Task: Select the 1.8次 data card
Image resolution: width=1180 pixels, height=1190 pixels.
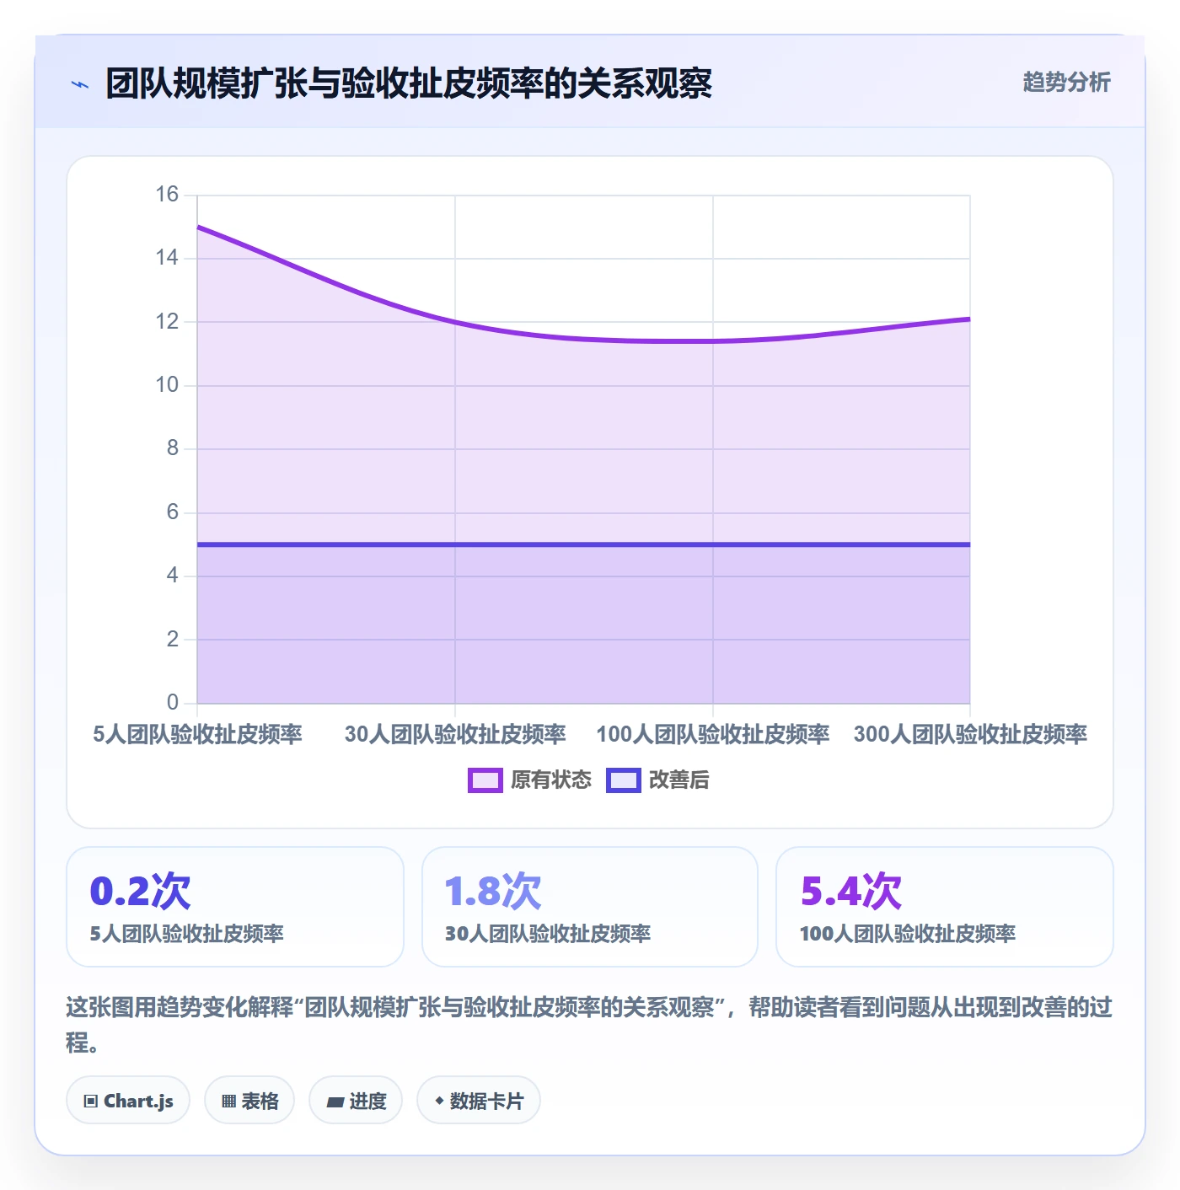Action: [590, 907]
